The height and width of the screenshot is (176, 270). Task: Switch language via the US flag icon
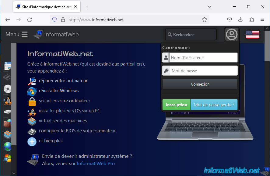(x=252, y=35)
